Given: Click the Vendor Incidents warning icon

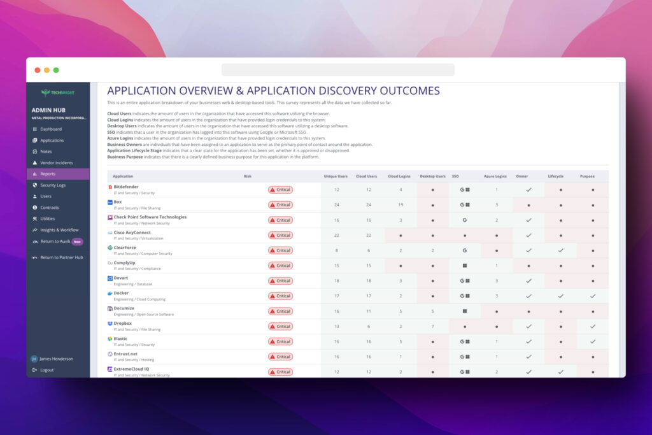Looking at the screenshot, I should [35, 162].
